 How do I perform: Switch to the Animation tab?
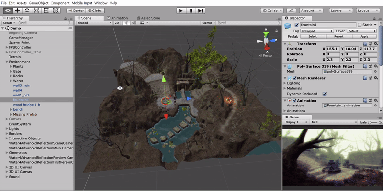[x=117, y=18]
